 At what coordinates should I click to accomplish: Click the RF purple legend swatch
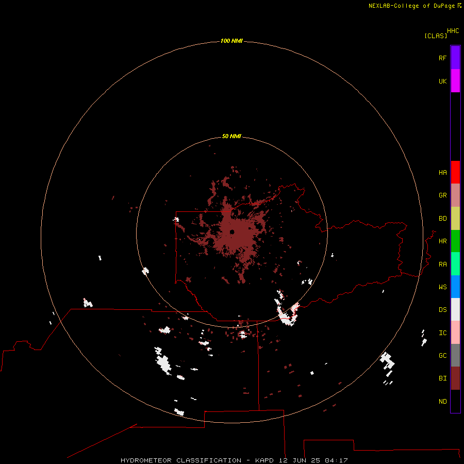455,58
